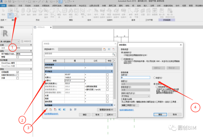Viewport: 203px width, 137px height.
Task: Click the Show work plane icon
Action: coord(149,12)
